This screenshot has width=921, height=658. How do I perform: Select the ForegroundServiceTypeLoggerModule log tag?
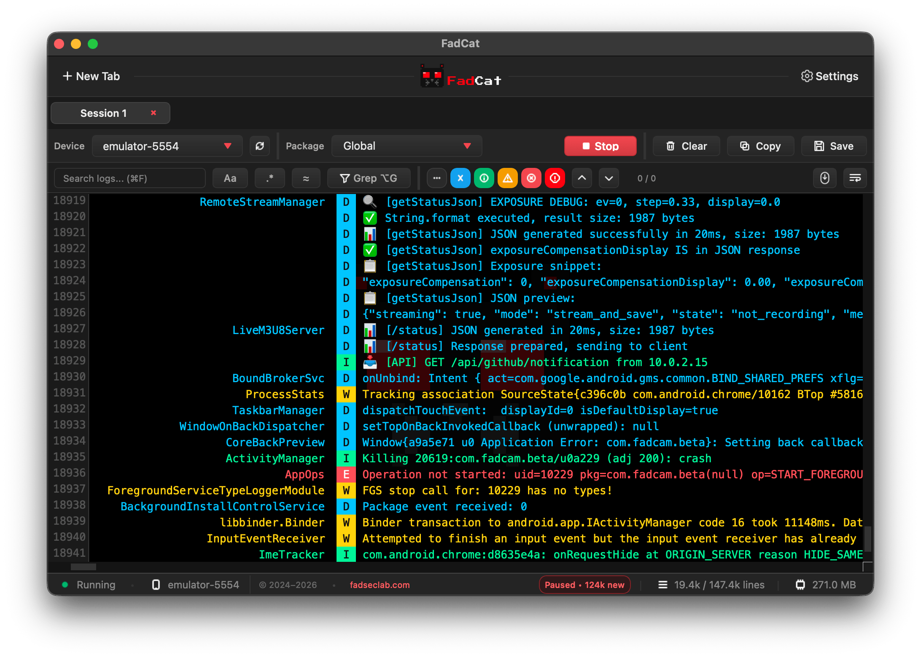(216, 491)
